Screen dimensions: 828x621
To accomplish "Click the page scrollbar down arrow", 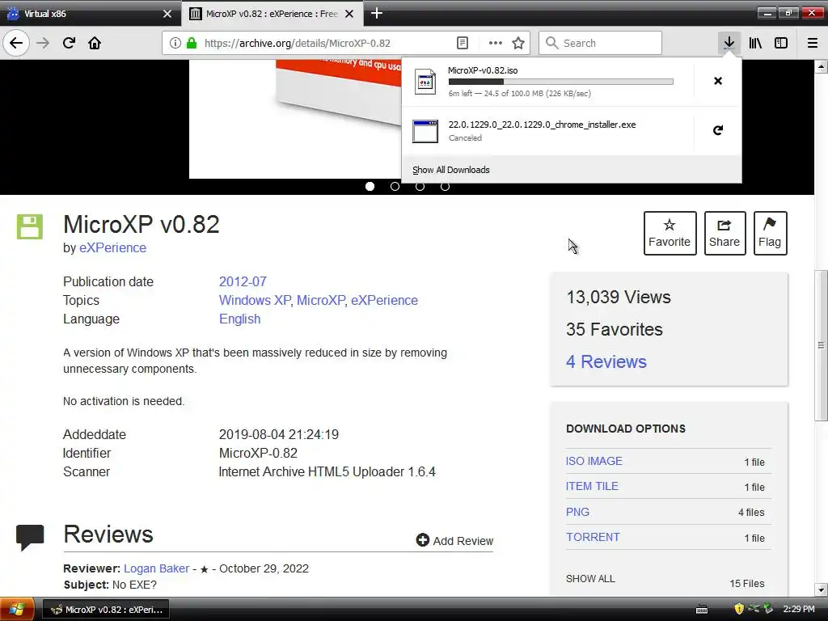I will click(x=822, y=589).
